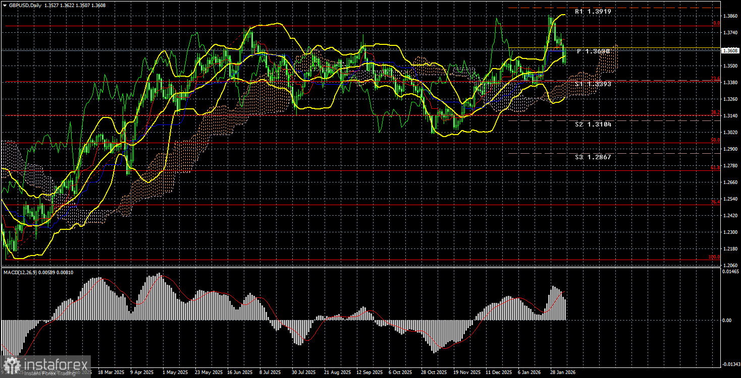The image size is (741, 378).
Task: Select the P 1.3698 pivot label
Action: (x=595, y=51)
